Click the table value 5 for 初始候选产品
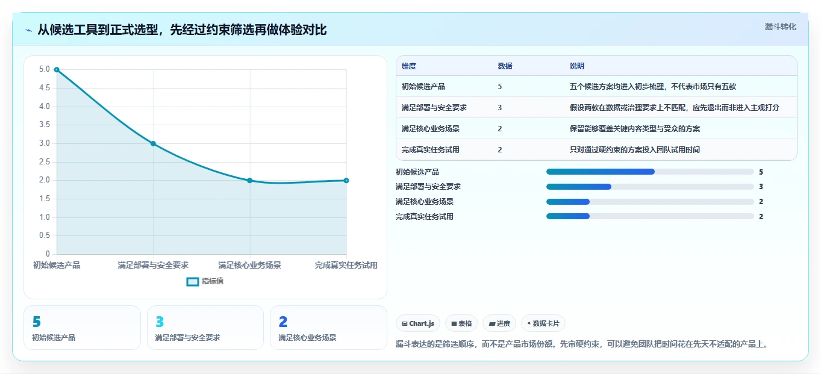This screenshot has width=821, height=374. click(500, 87)
